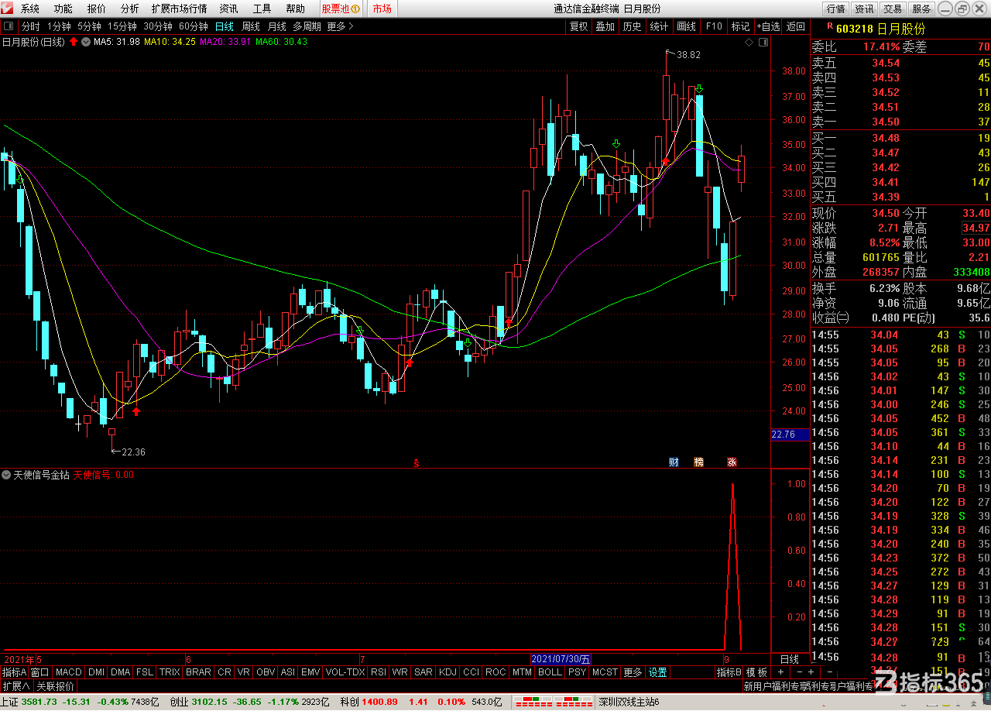
Task: Select the 多周期 view
Action: tap(307, 26)
